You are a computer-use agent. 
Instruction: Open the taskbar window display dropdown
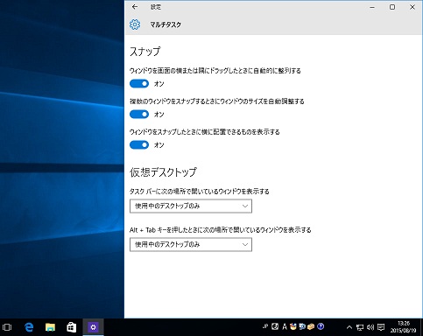[191, 206]
